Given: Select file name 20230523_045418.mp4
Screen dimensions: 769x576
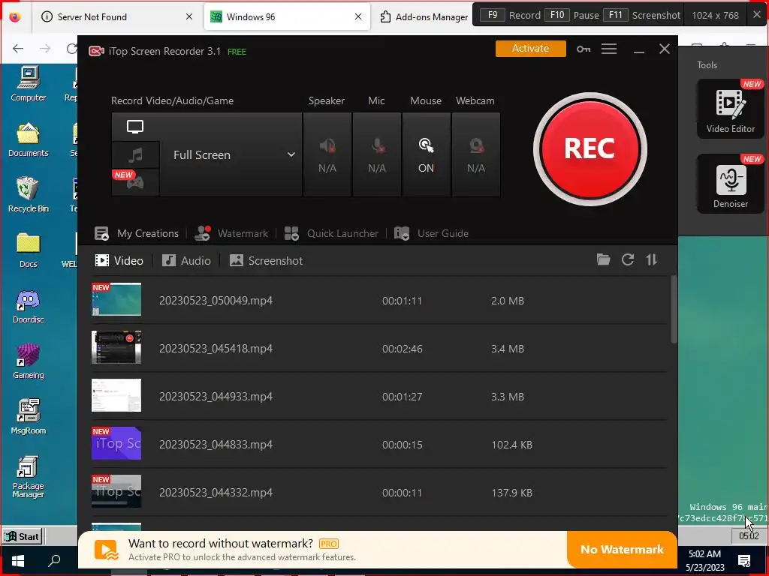Looking at the screenshot, I should 216,349.
